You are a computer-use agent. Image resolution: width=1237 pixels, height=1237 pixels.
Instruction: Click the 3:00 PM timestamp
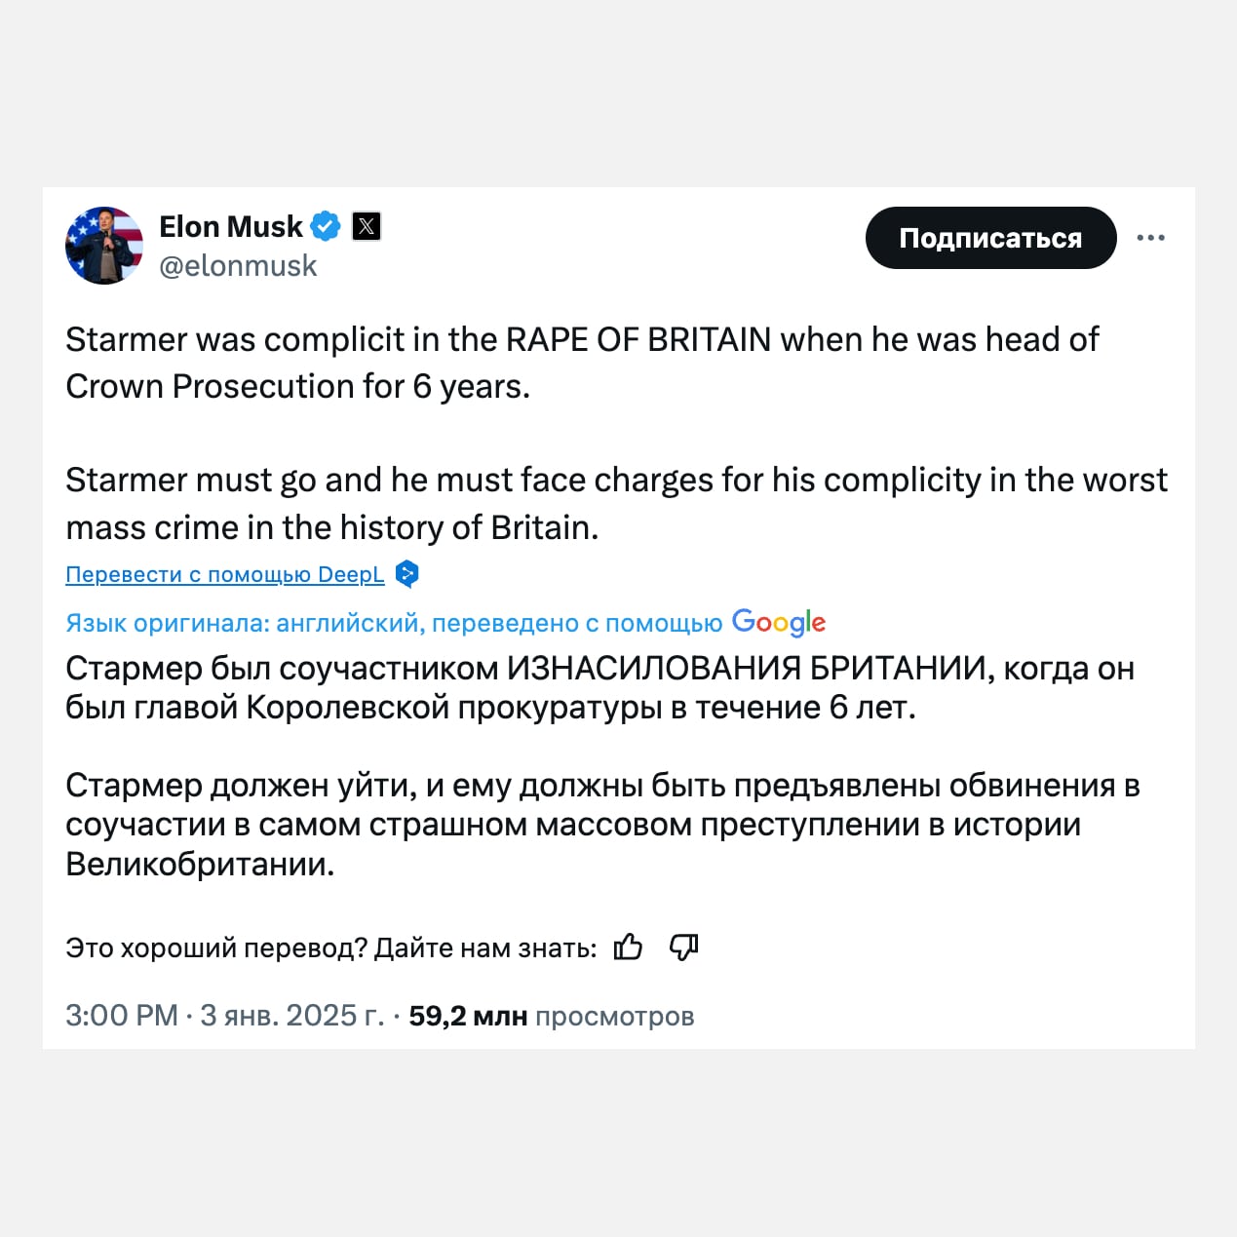pyautogui.click(x=122, y=1016)
